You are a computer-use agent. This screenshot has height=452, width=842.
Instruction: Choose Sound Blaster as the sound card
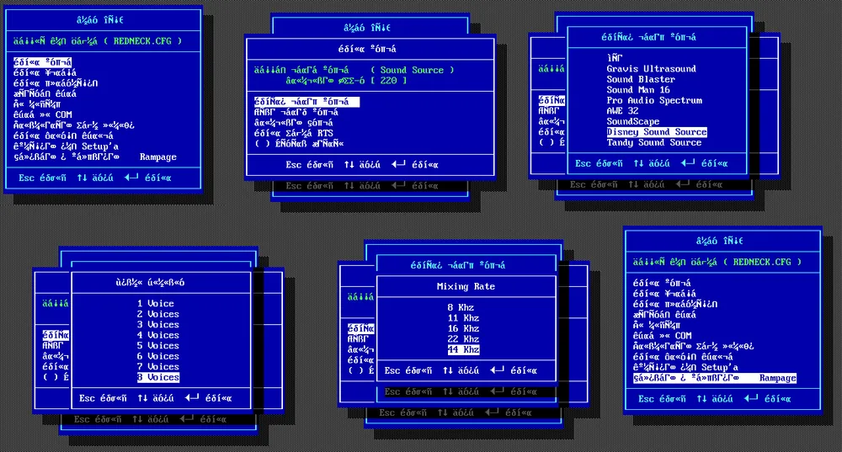641,79
